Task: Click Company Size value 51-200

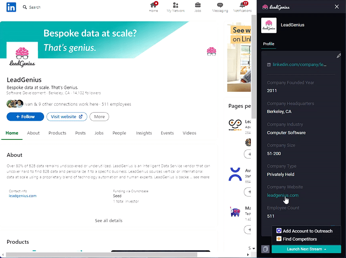Action: coord(274,154)
